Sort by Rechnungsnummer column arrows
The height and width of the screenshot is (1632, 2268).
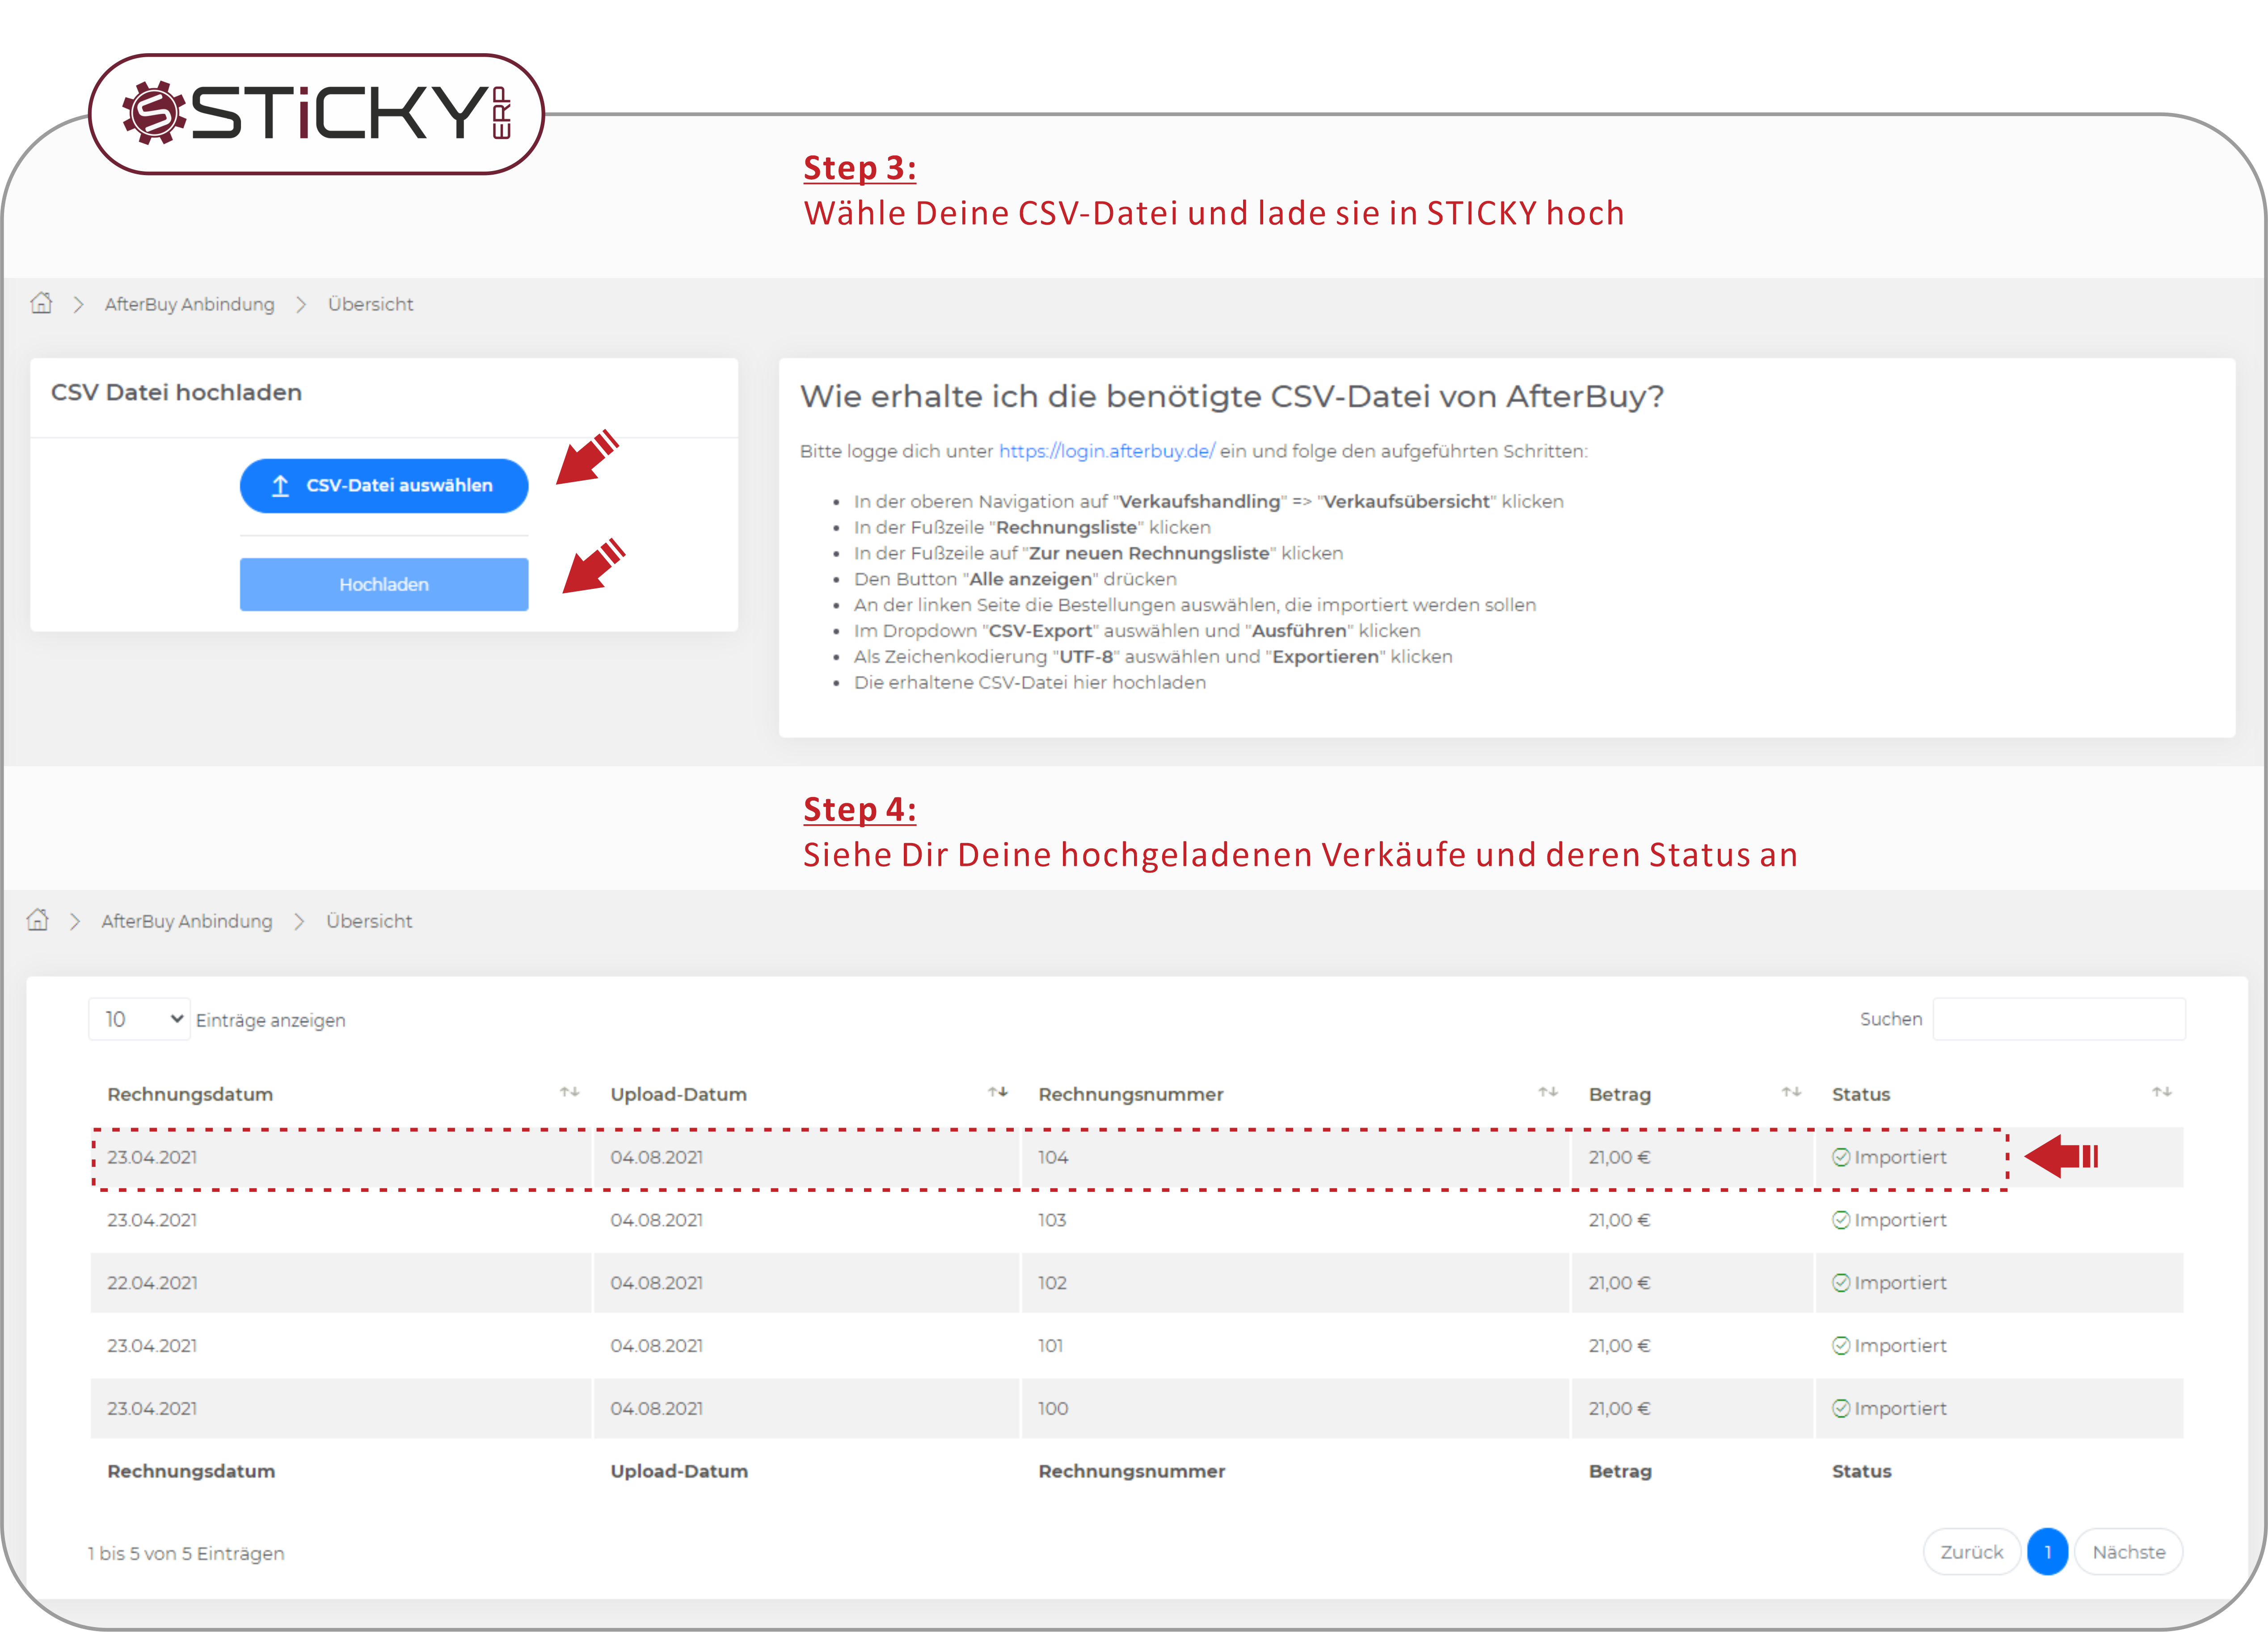pyautogui.click(x=1548, y=1092)
